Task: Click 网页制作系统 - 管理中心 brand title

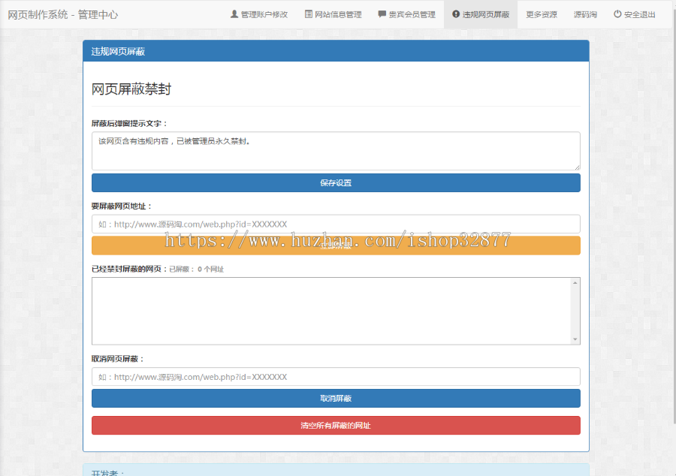Action: pos(63,15)
